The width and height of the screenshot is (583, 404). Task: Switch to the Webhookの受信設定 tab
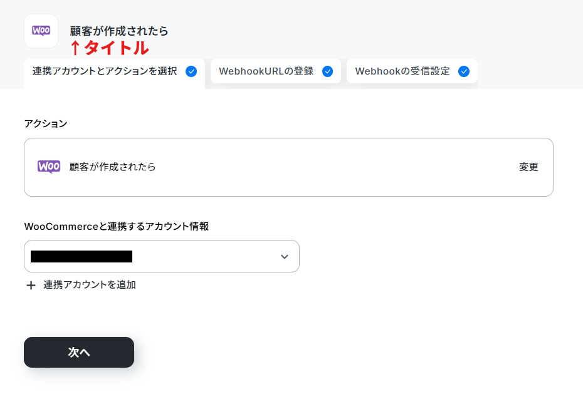click(412, 71)
